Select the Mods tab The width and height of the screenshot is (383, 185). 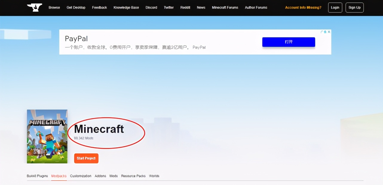(114, 176)
